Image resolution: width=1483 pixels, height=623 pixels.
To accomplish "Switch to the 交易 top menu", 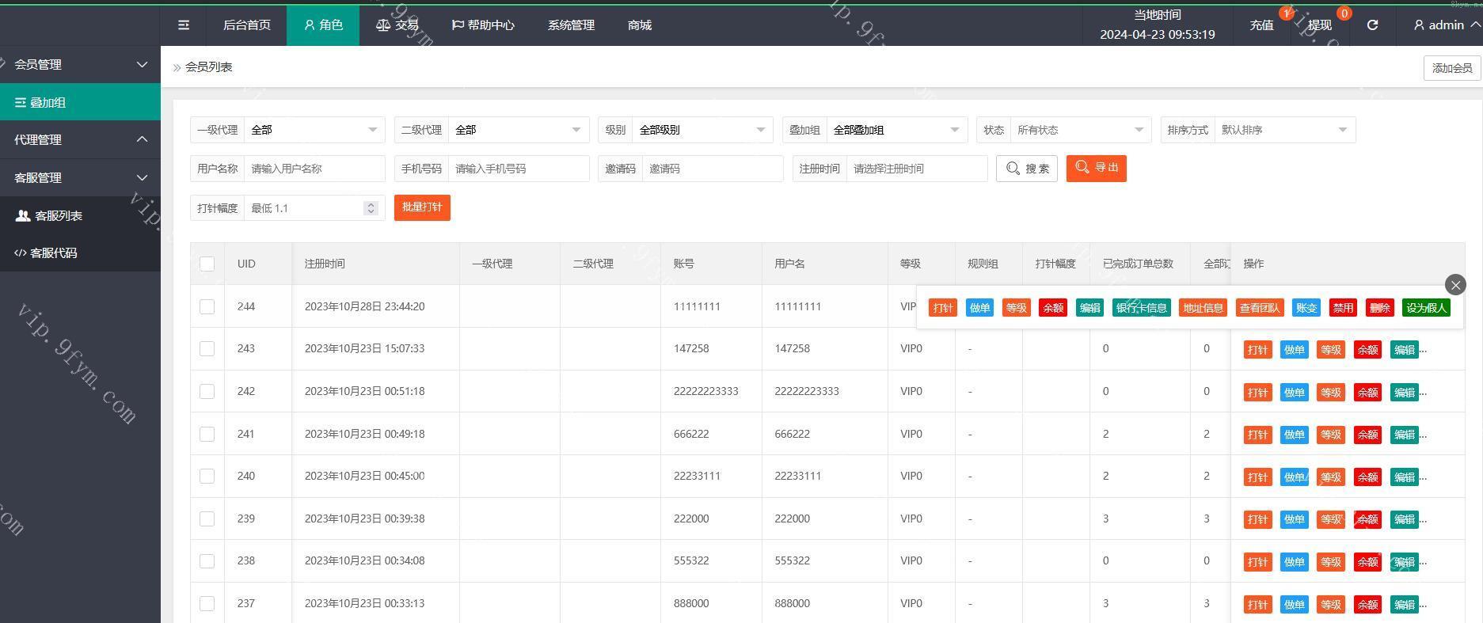I will [x=397, y=25].
